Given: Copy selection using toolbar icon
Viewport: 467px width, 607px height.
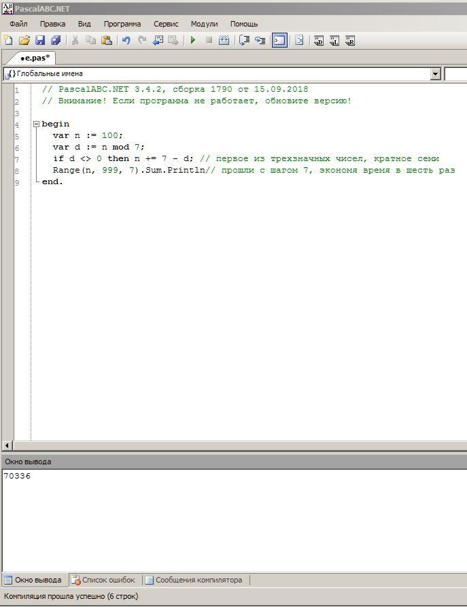Looking at the screenshot, I should 90,40.
